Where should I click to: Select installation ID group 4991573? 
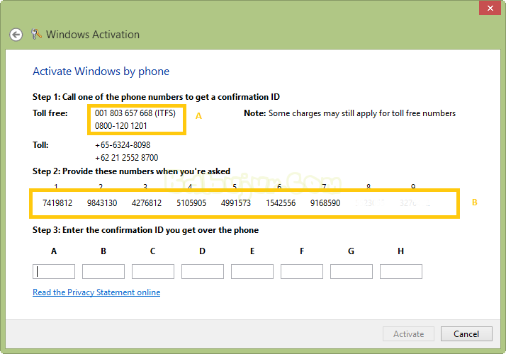[x=236, y=203]
